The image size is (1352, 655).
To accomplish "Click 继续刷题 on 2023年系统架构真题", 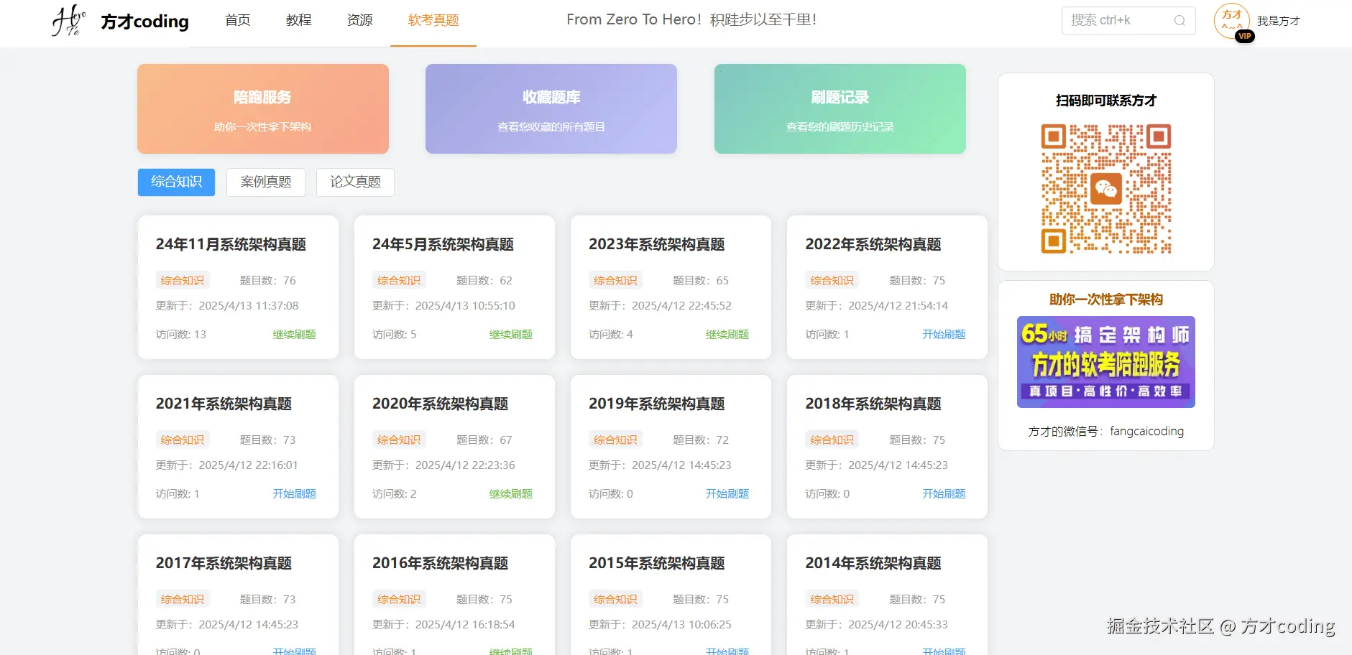I will (x=727, y=335).
